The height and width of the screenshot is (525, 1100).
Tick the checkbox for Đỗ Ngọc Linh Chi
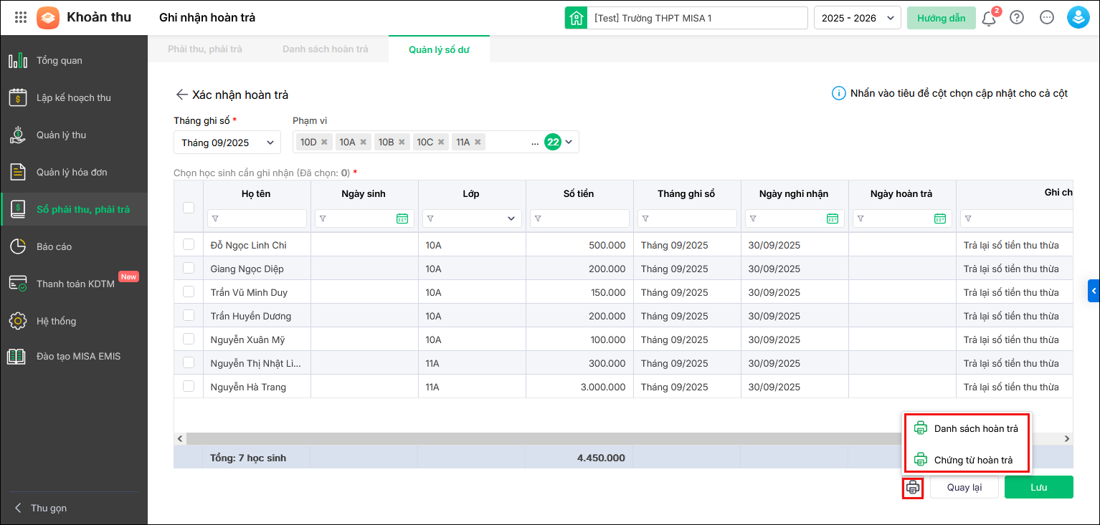click(x=189, y=245)
